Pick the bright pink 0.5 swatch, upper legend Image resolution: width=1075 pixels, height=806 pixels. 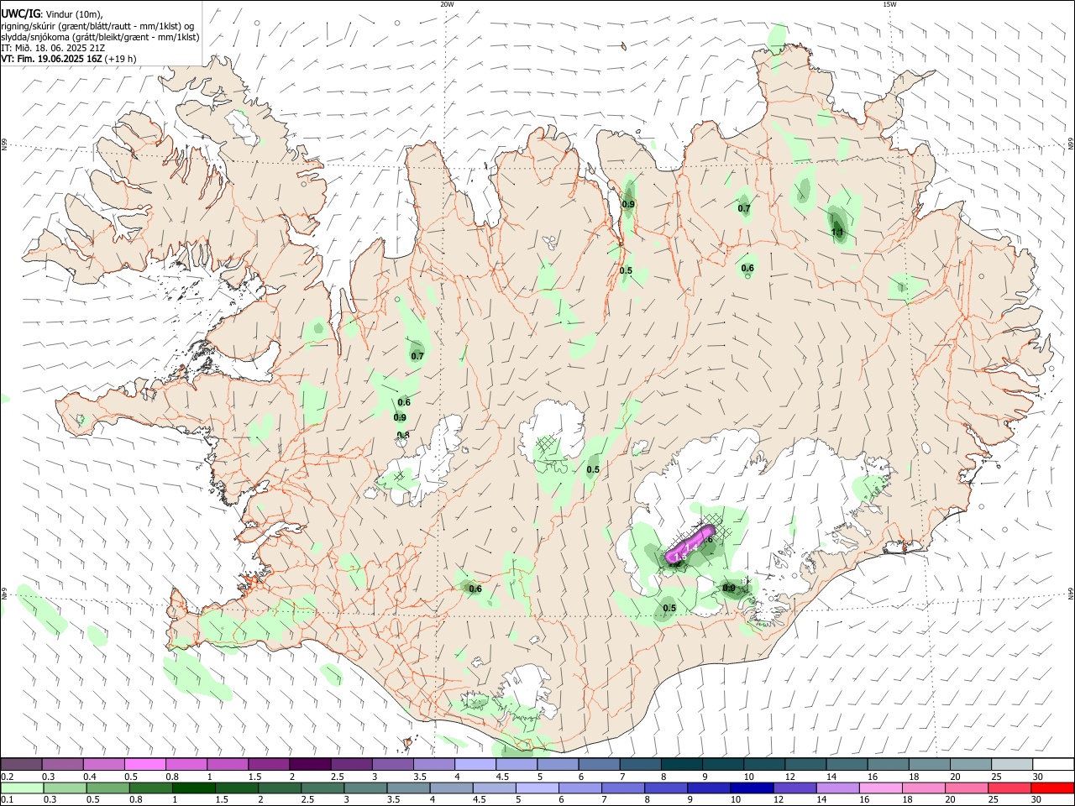(145, 764)
